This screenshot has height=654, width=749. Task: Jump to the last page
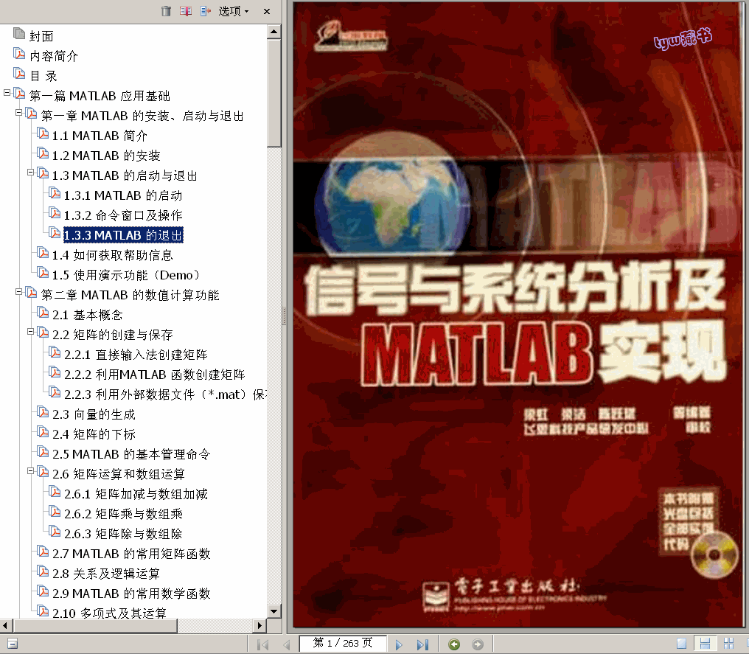pyautogui.click(x=421, y=643)
